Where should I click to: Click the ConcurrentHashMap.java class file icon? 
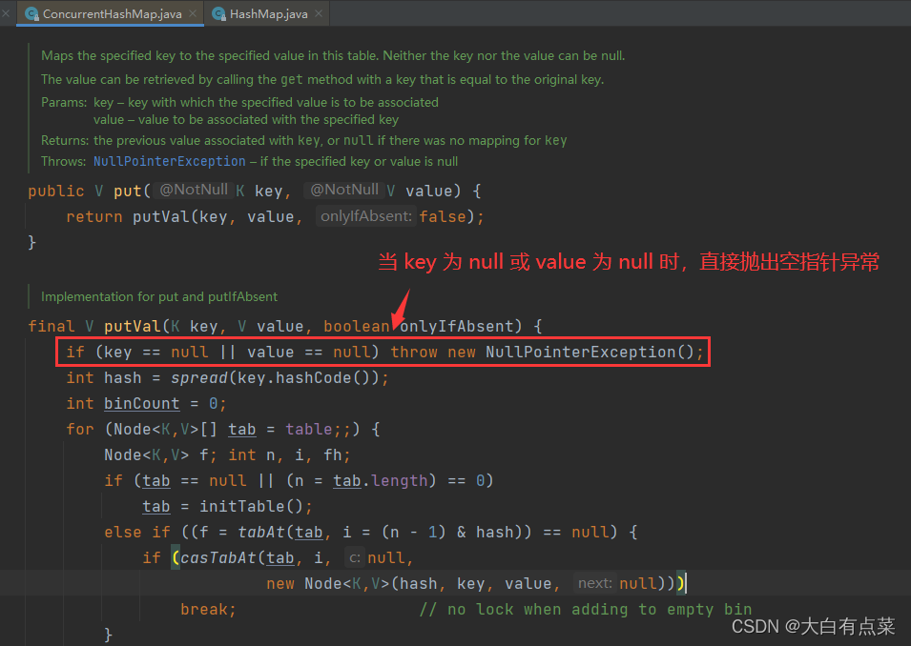(31, 14)
